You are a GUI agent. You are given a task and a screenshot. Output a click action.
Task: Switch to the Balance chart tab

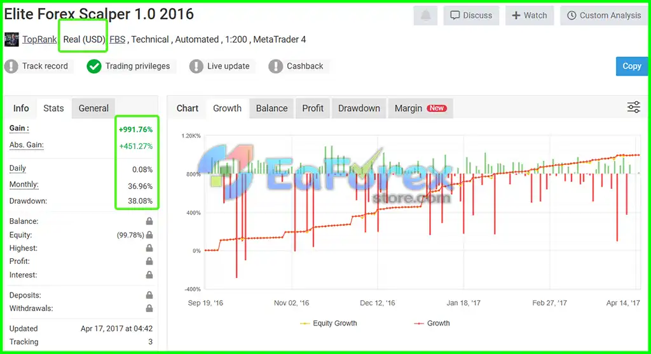(271, 108)
